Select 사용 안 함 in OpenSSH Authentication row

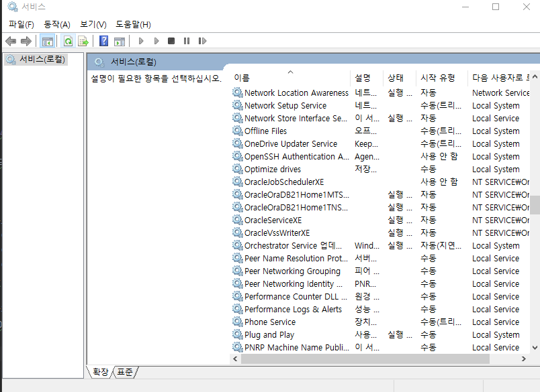[x=439, y=156]
